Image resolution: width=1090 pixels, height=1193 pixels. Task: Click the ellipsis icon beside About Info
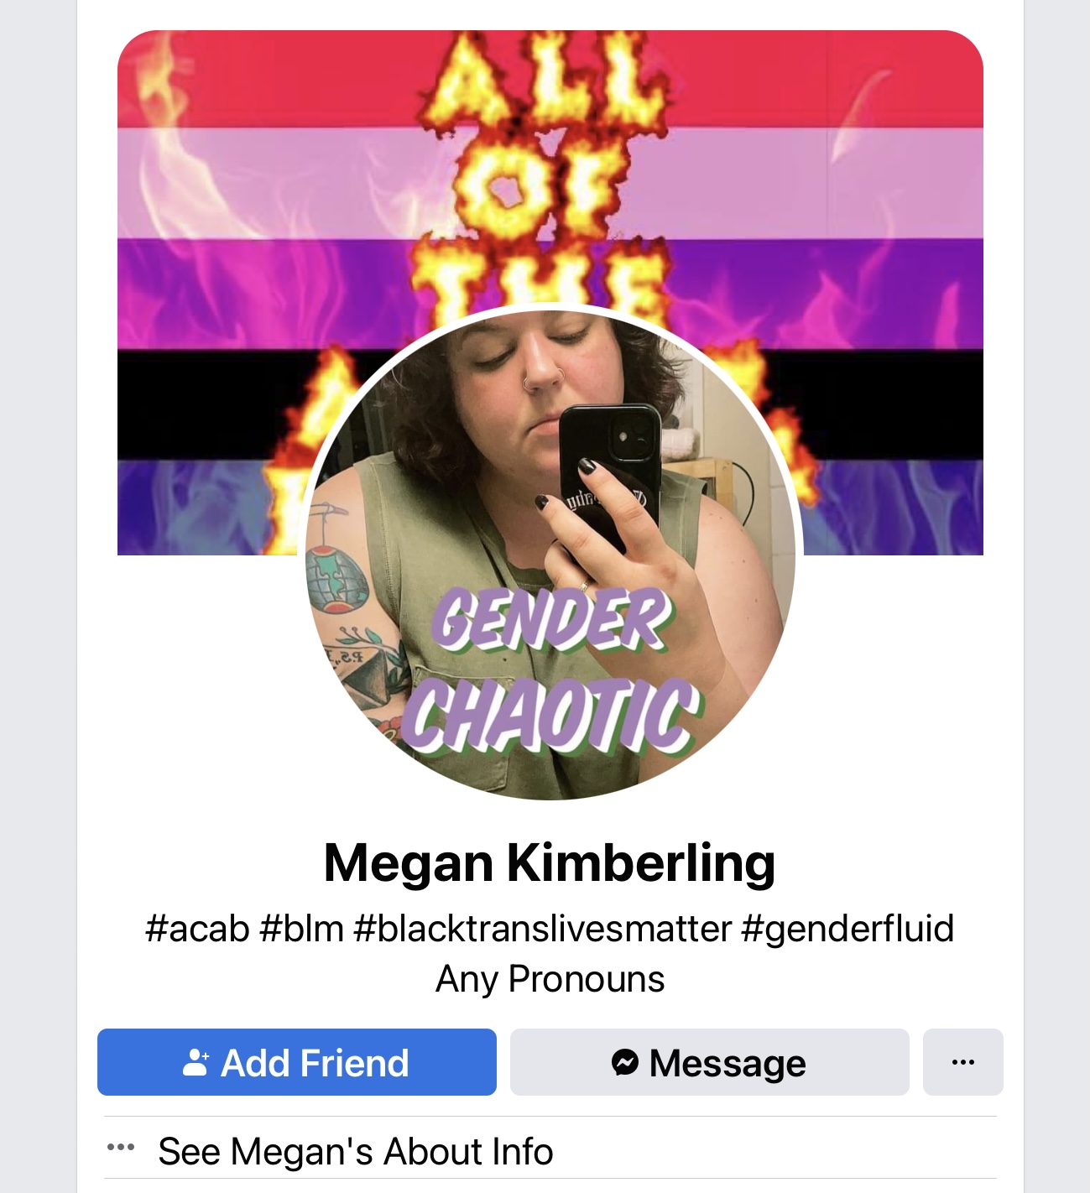(121, 1148)
